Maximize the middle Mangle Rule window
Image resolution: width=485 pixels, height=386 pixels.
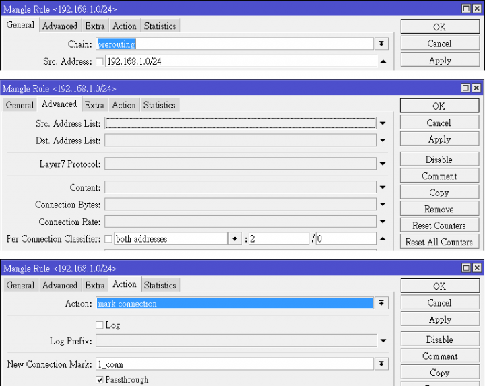[x=465, y=88]
